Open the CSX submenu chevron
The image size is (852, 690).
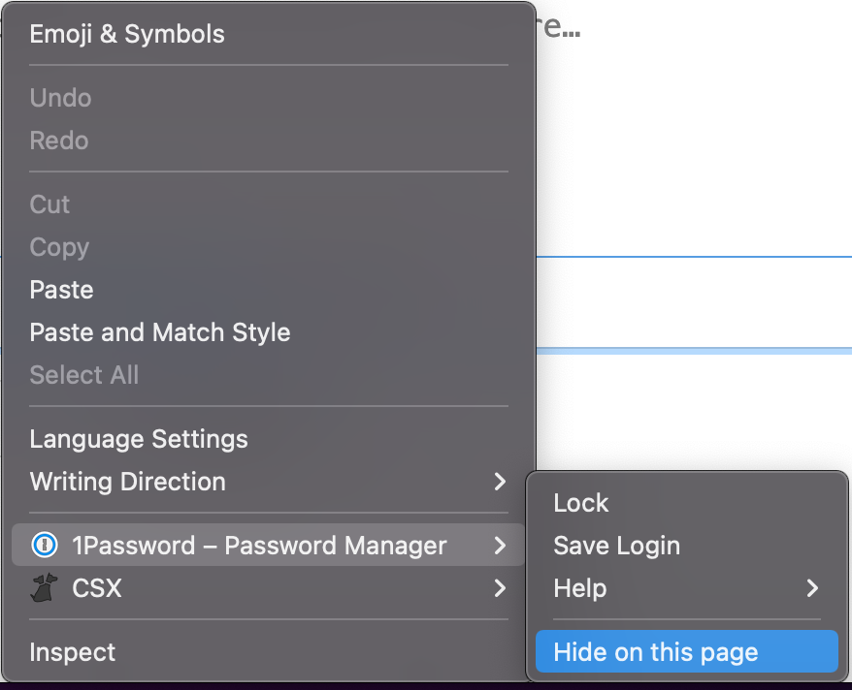click(x=500, y=588)
